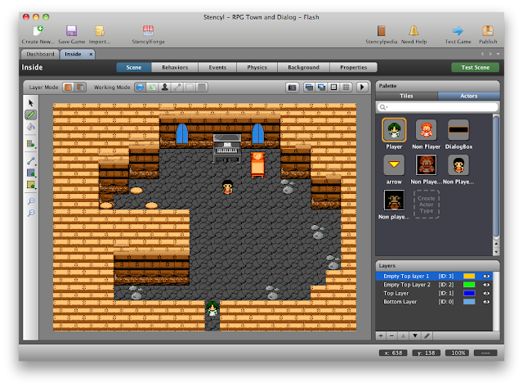Select the Player actor thumbnail
The width and height of the screenshot is (523, 387).
click(x=394, y=130)
